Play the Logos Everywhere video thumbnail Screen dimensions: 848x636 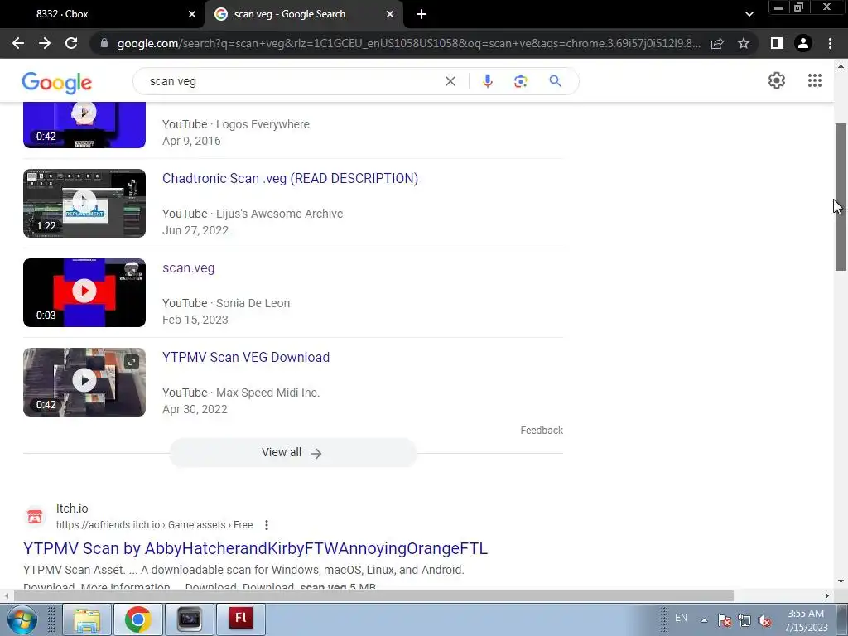click(84, 125)
